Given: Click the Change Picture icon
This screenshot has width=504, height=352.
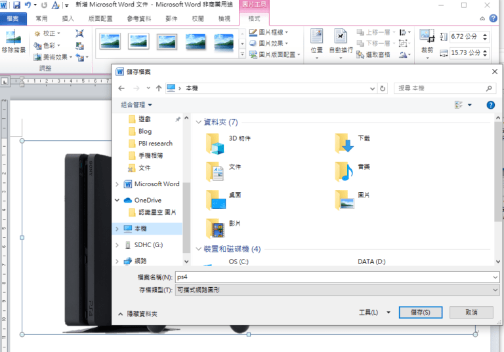Looking at the screenshot, I should (x=79, y=46).
